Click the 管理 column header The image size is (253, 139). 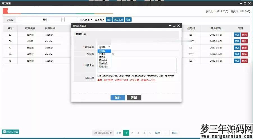(241, 28)
